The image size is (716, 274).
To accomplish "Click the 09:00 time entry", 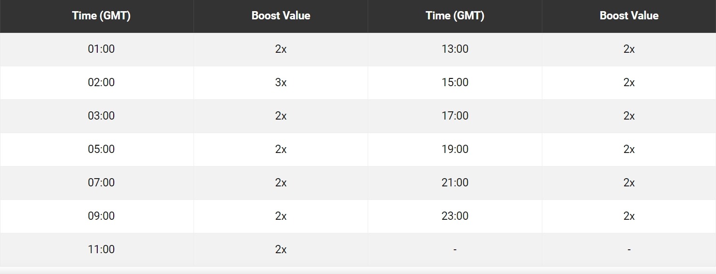I will 101,216.
